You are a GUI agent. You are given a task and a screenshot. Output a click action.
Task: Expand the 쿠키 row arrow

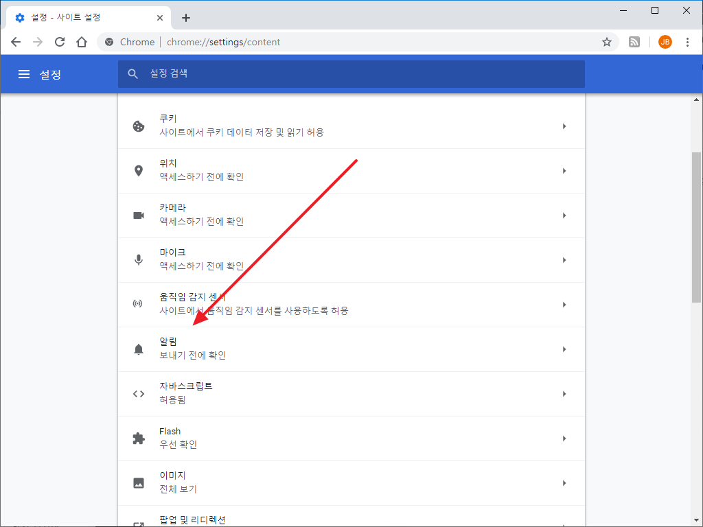pos(564,126)
